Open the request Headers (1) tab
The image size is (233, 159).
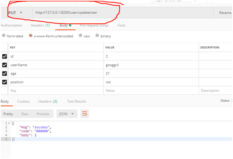pos(40,25)
